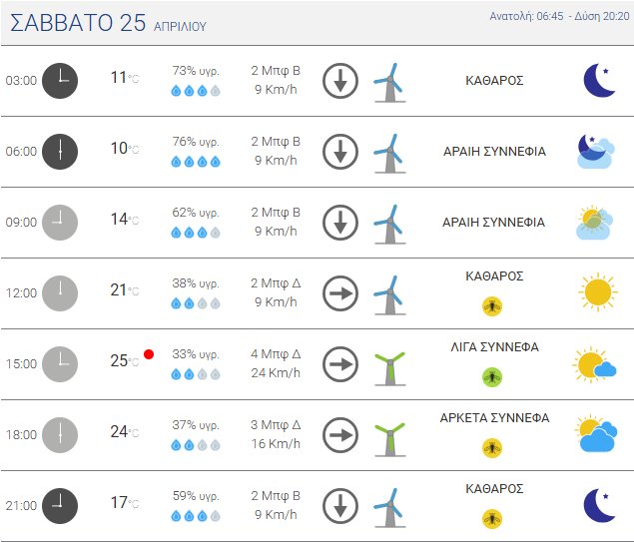
Task: Click the blue wind turbine at 03:00
Action: click(x=388, y=82)
